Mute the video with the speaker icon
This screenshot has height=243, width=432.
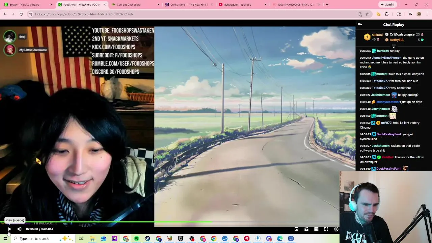coord(20,229)
